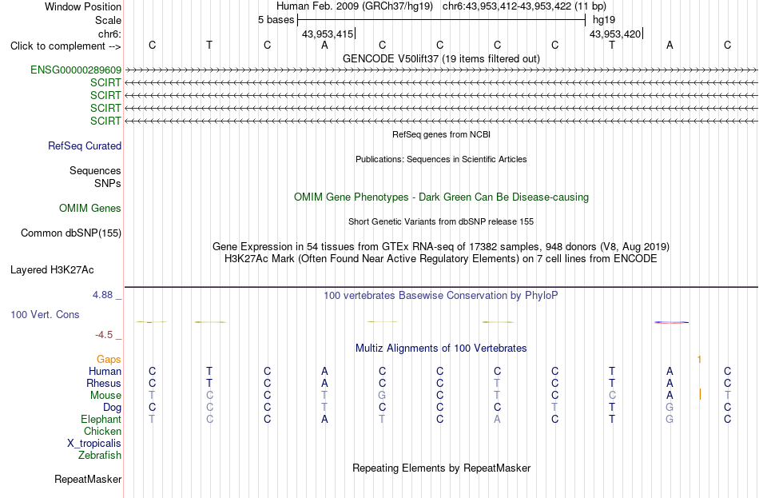Image resolution: width=759 pixels, height=498 pixels.
Task: Select the Rhesus species label
Action: coord(104,384)
